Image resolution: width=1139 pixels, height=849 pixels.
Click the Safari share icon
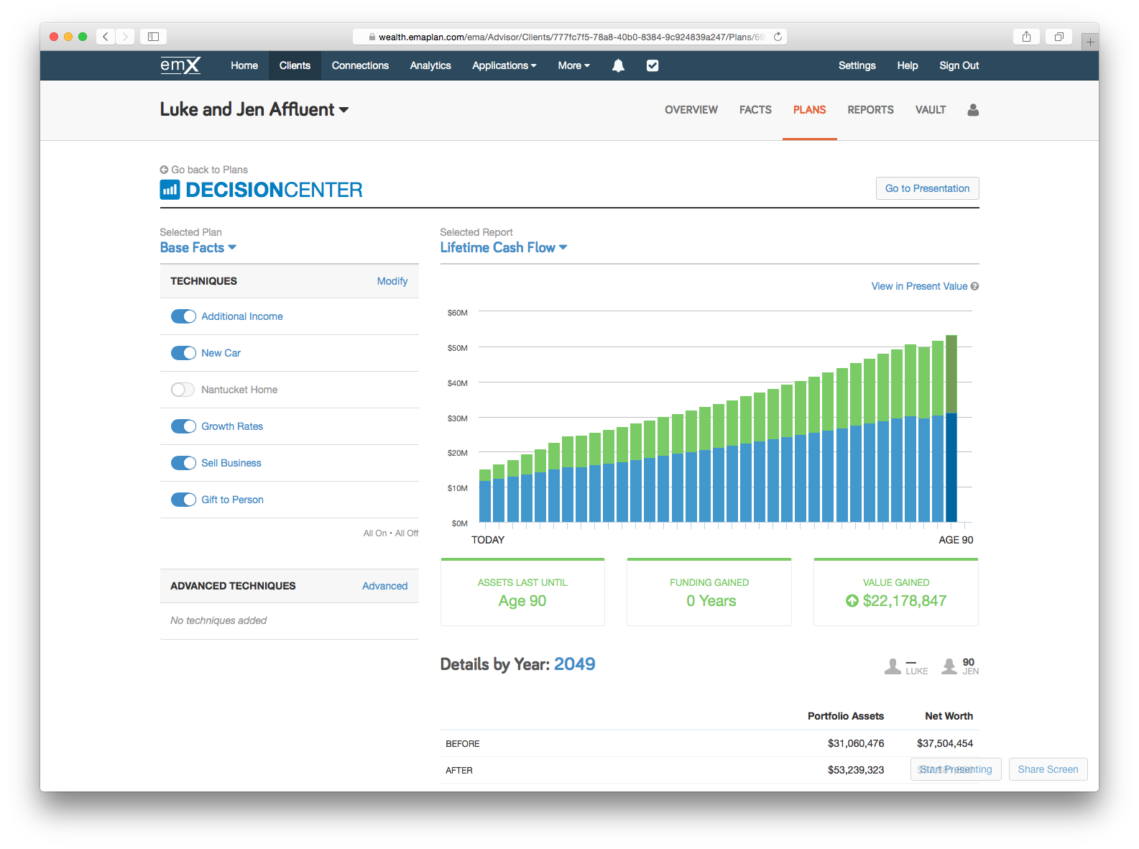(x=1026, y=37)
